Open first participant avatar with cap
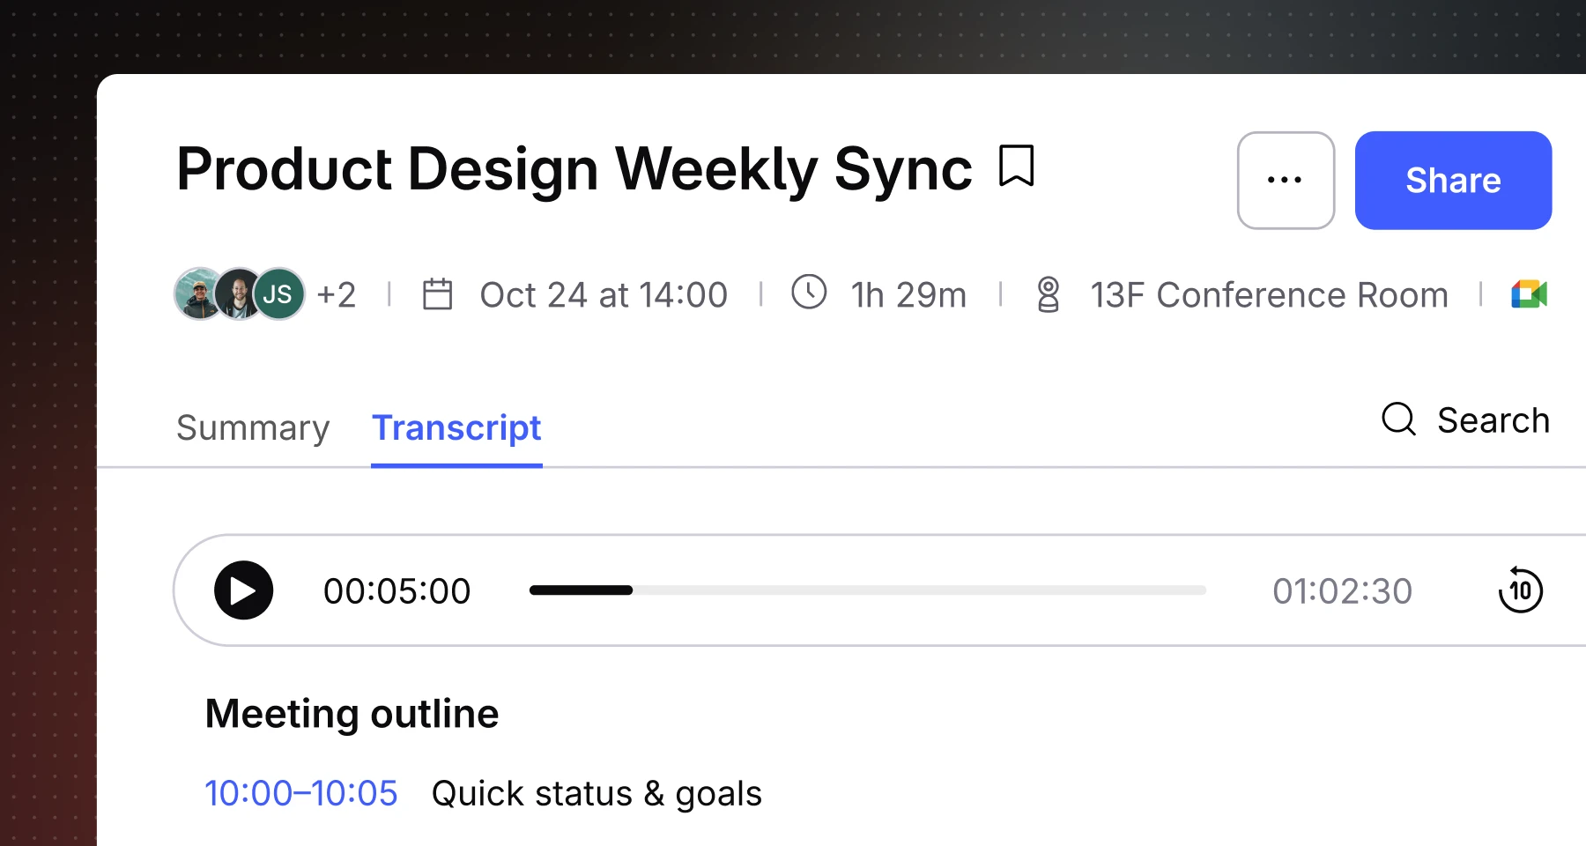The height and width of the screenshot is (846, 1586). pyautogui.click(x=199, y=294)
